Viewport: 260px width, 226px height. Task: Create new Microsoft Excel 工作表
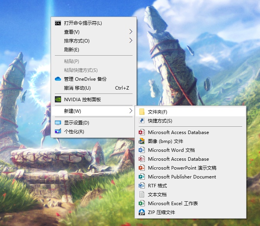(190, 203)
